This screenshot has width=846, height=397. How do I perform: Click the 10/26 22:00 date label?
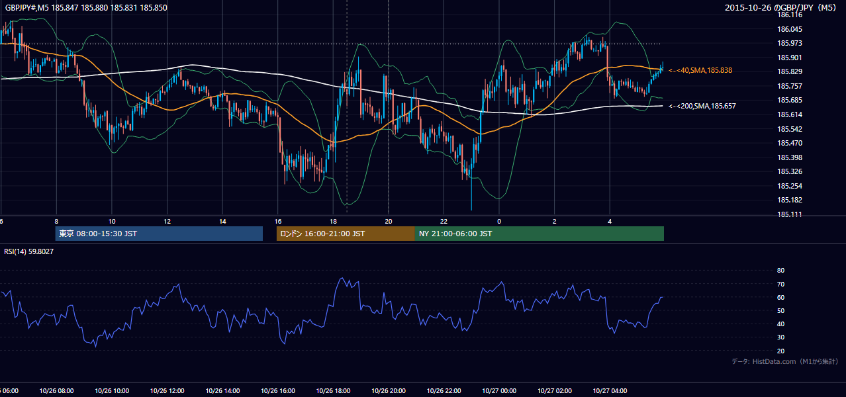pyautogui.click(x=443, y=391)
